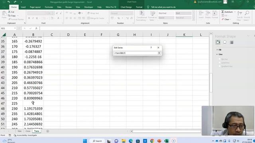
Task: Click the Format Painter brush
Action: pos(16,19)
